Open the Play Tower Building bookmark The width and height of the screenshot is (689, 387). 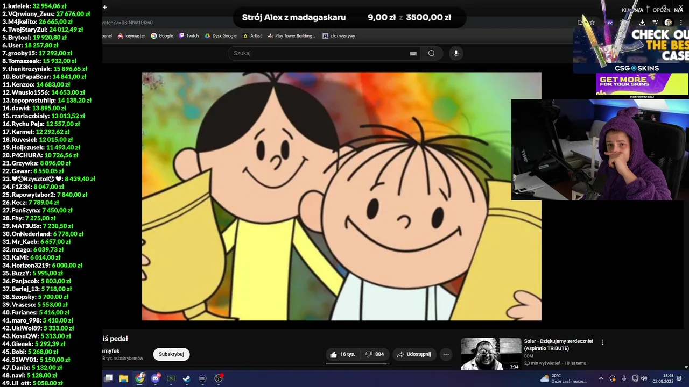pyautogui.click(x=291, y=36)
